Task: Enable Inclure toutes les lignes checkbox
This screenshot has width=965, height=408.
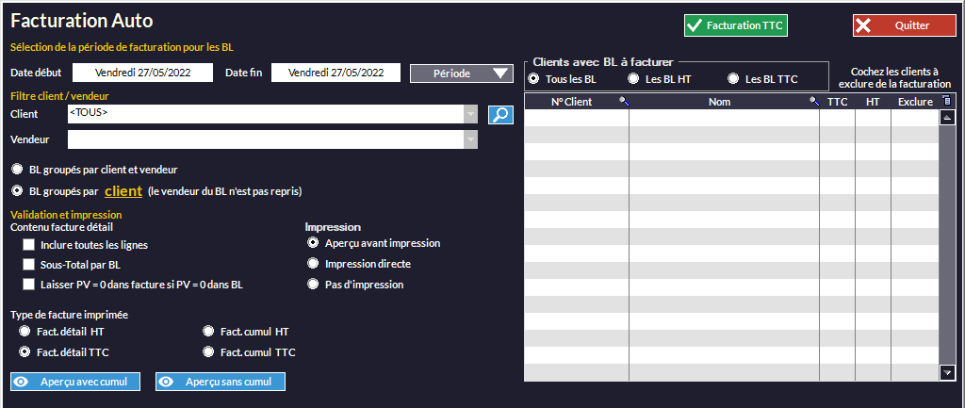Action: pyautogui.click(x=28, y=245)
